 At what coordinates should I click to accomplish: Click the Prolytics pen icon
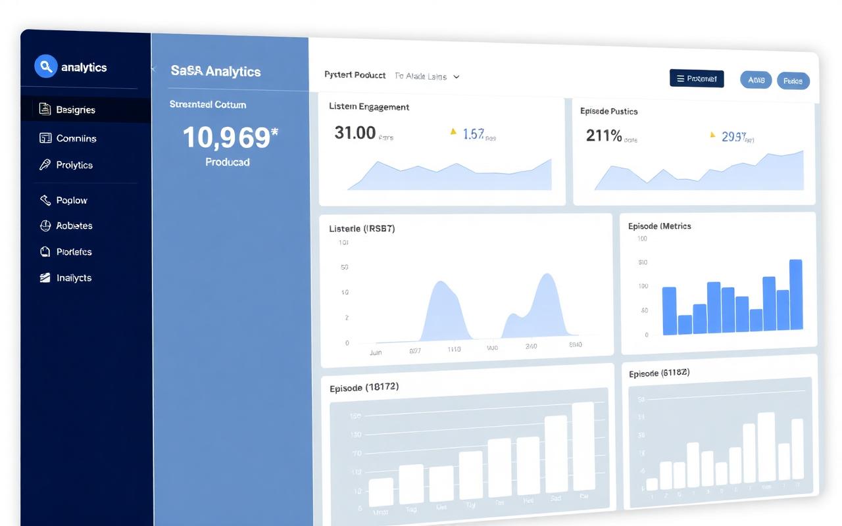(x=45, y=165)
